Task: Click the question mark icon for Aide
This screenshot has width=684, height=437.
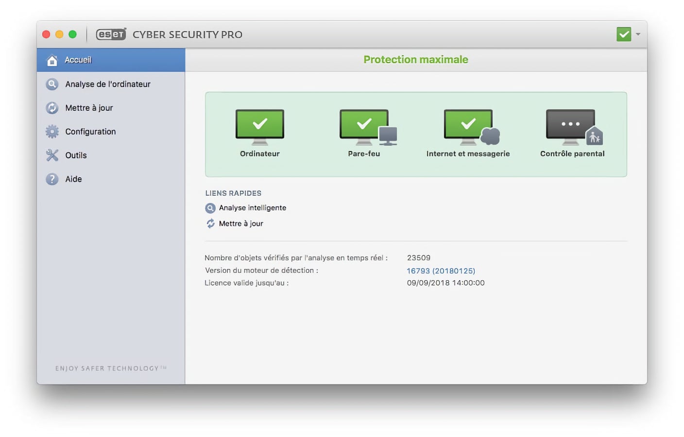Action: [x=52, y=179]
